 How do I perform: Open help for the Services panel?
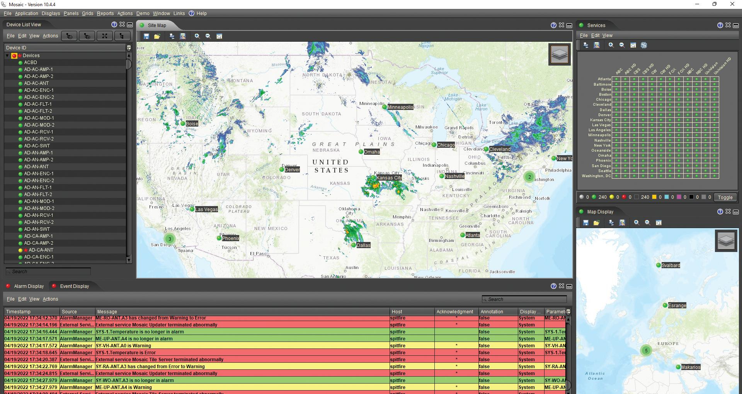pyautogui.click(x=720, y=25)
